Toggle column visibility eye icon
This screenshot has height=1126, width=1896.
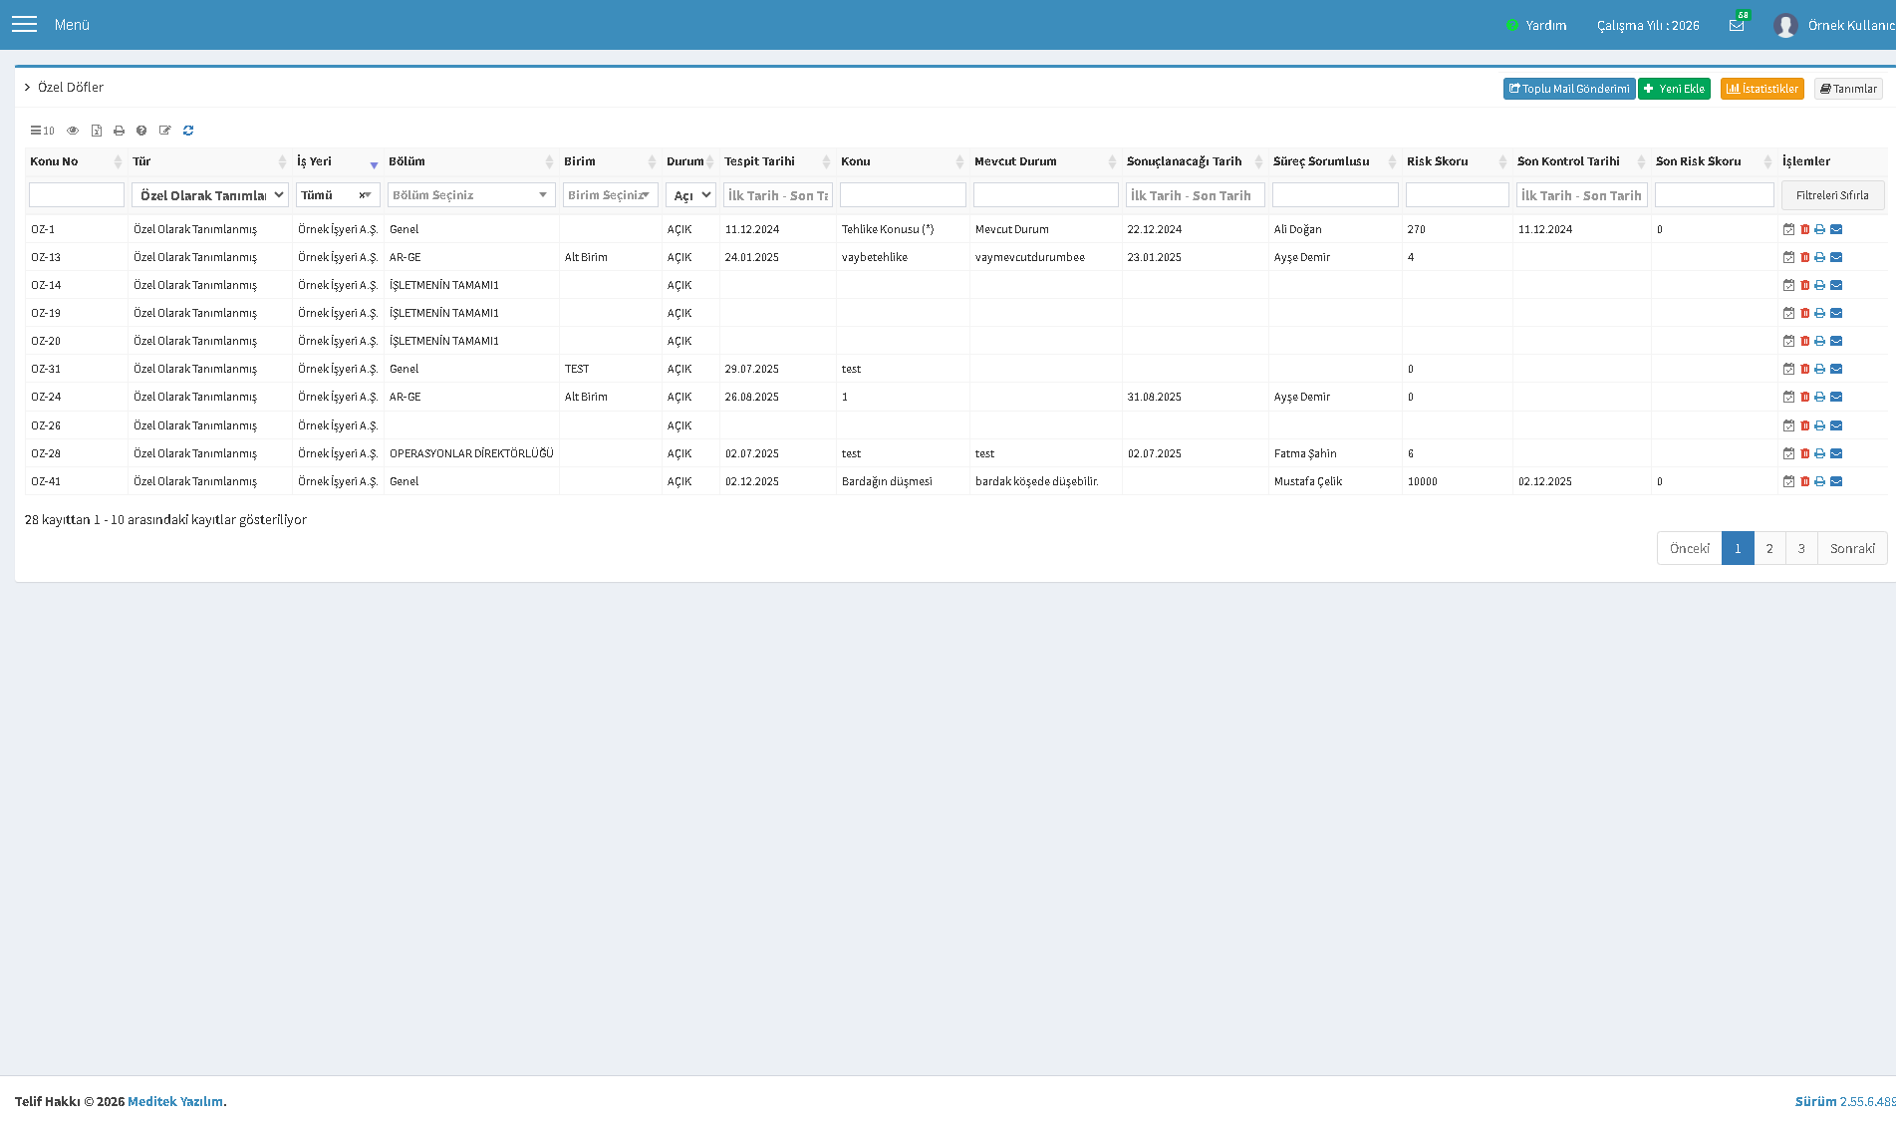click(73, 131)
